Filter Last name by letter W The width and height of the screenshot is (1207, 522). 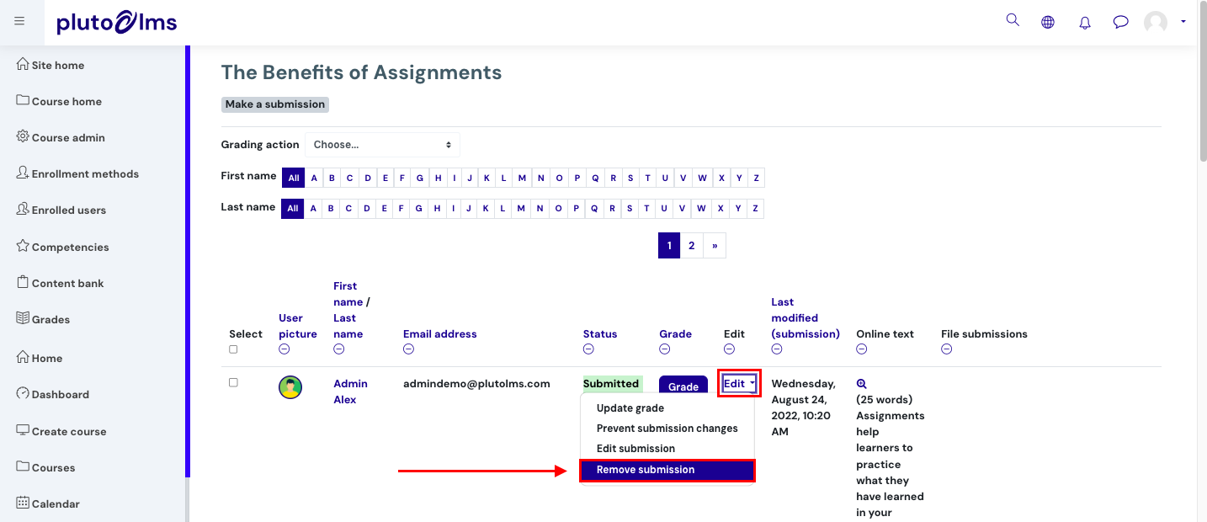(x=702, y=208)
